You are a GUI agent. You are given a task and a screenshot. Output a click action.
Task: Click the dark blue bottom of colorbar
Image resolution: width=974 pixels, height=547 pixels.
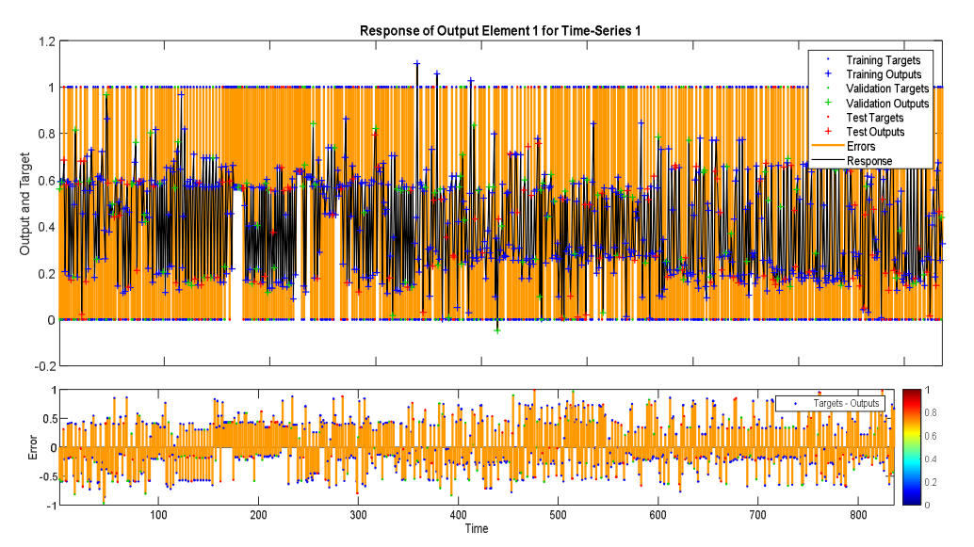pyautogui.click(x=913, y=499)
